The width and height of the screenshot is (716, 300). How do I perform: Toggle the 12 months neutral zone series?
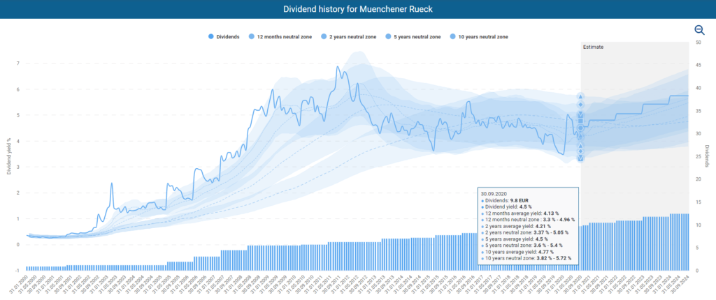pos(280,36)
